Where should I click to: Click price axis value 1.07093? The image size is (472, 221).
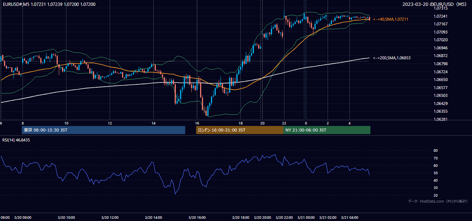coord(441,32)
